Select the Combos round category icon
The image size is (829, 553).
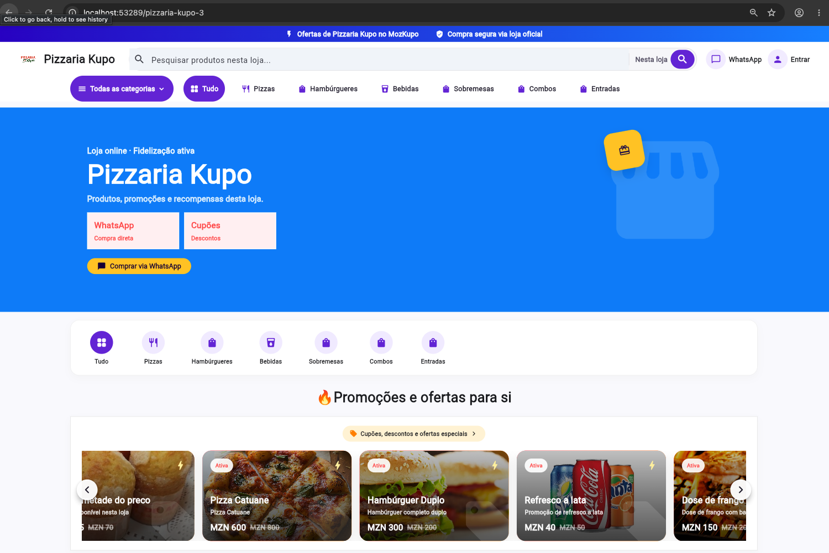click(x=381, y=343)
